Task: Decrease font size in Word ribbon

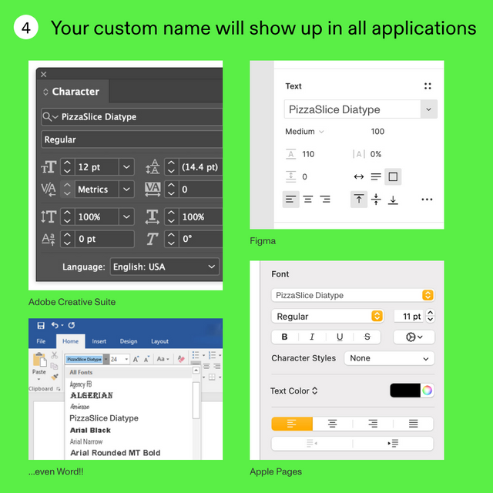Action: [x=146, y=359]
